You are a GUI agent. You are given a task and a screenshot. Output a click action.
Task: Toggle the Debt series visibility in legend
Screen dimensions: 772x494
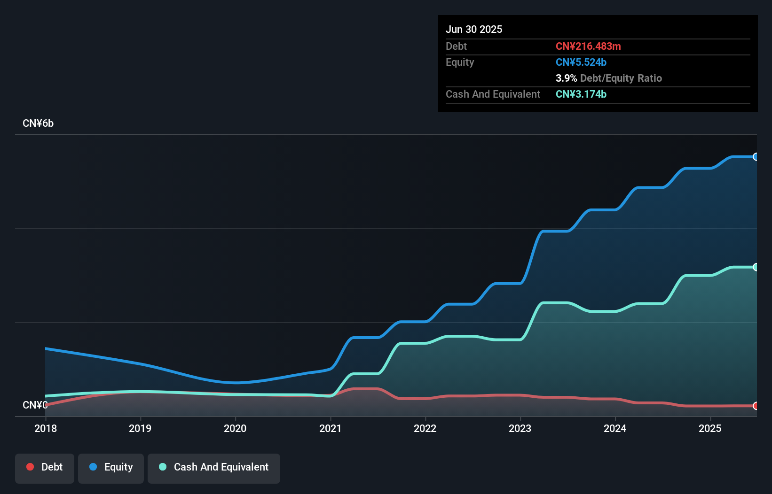pos(44,468)
